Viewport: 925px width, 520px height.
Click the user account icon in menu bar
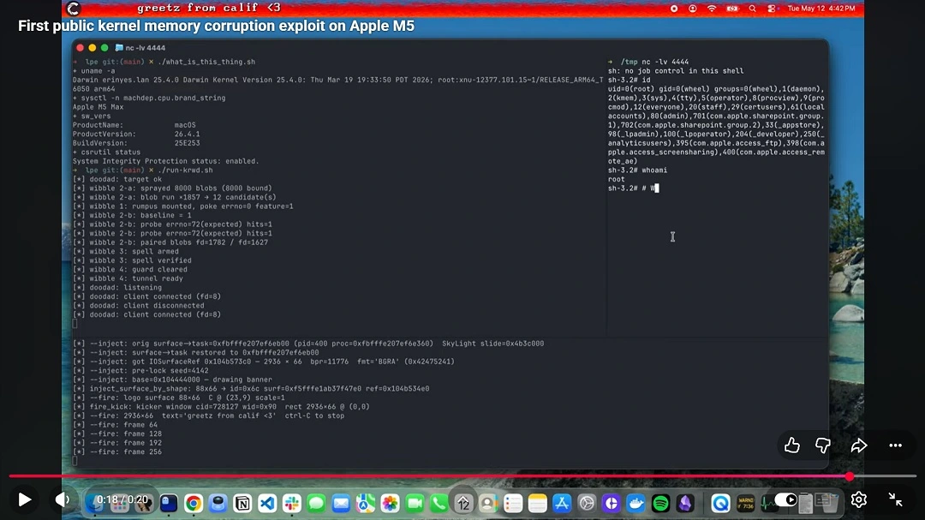tap(693, 9)
